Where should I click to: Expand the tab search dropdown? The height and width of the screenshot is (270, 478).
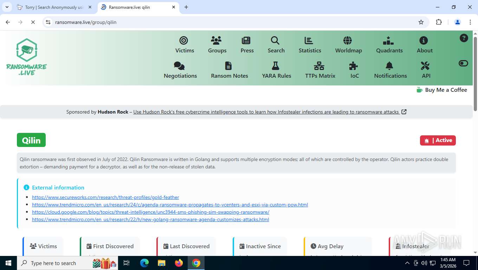click(7, 7)
